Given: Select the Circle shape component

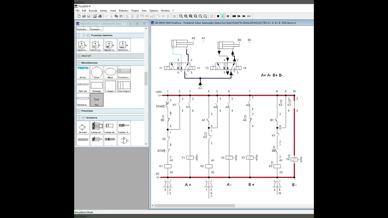Looking at the screenshot, I should pos(96,73).
